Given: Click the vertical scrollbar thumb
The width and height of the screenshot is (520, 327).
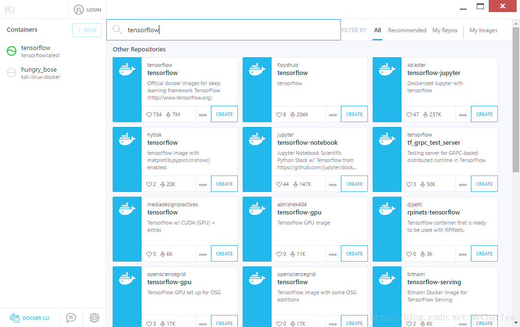Looking at the screenshot, I should coord(516,100).
